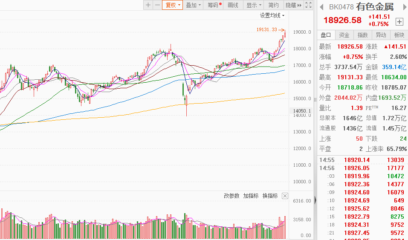Click 改参数 to edit indicator parameters
The width and height of the screenshot is (408, 240).
pyautogui.click(x=232, y=196)
